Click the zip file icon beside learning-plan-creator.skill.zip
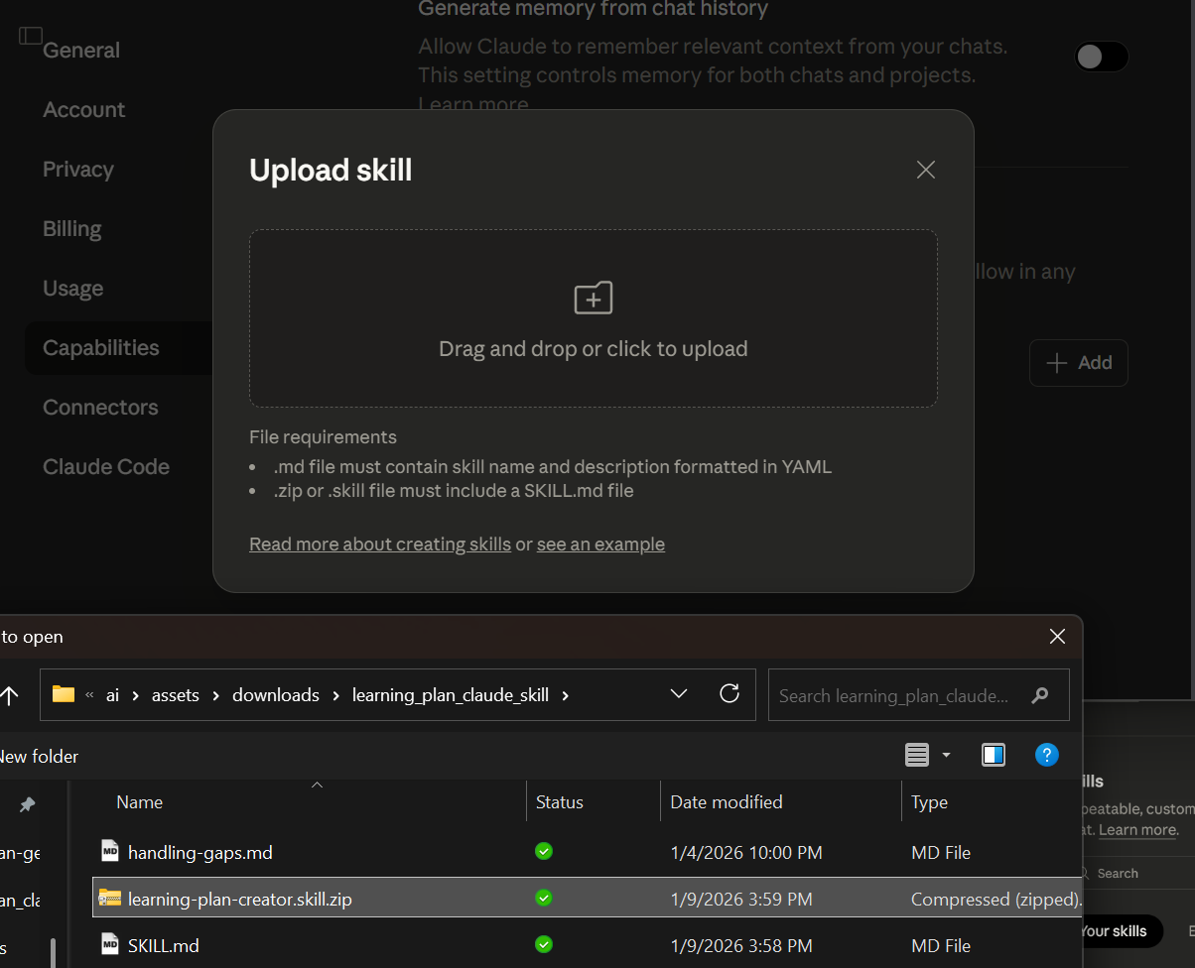This screenshot has width=1195, height=968. click(x=109, y=899)
